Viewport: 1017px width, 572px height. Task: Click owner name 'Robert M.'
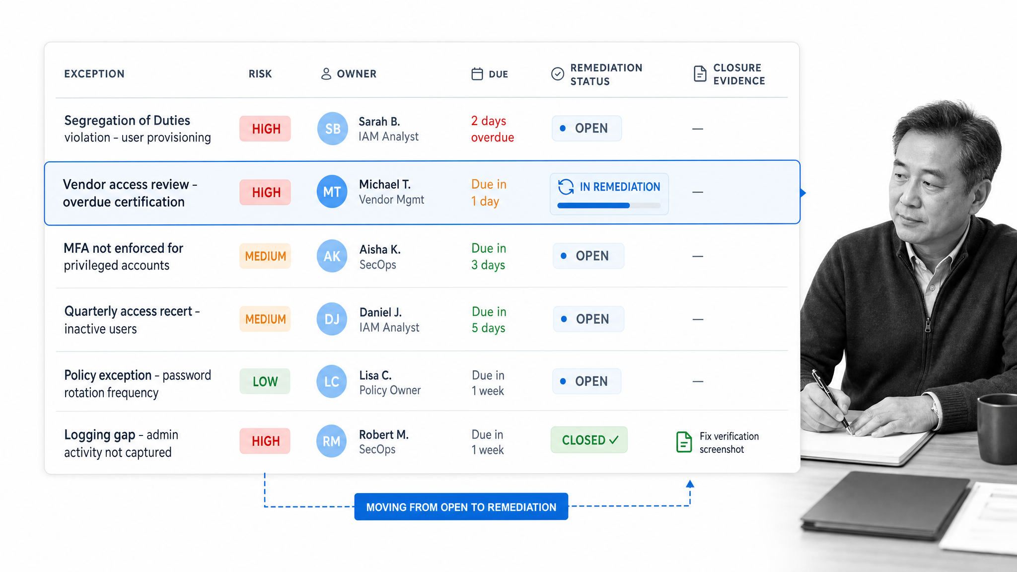384,435
